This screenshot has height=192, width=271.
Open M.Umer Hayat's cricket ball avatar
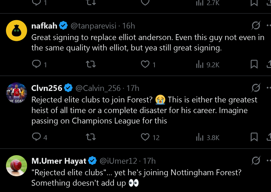[x=17, y=166]
